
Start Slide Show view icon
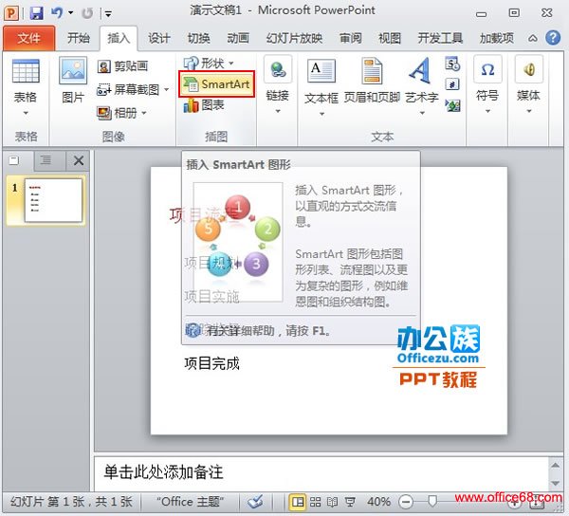coord(349,502)
